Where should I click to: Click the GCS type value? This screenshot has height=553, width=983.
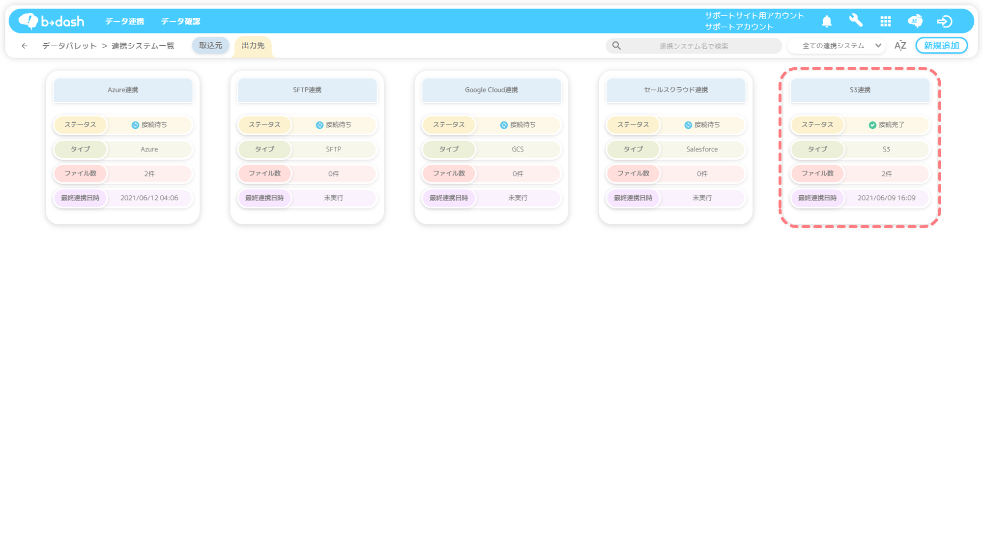point(518,149)
